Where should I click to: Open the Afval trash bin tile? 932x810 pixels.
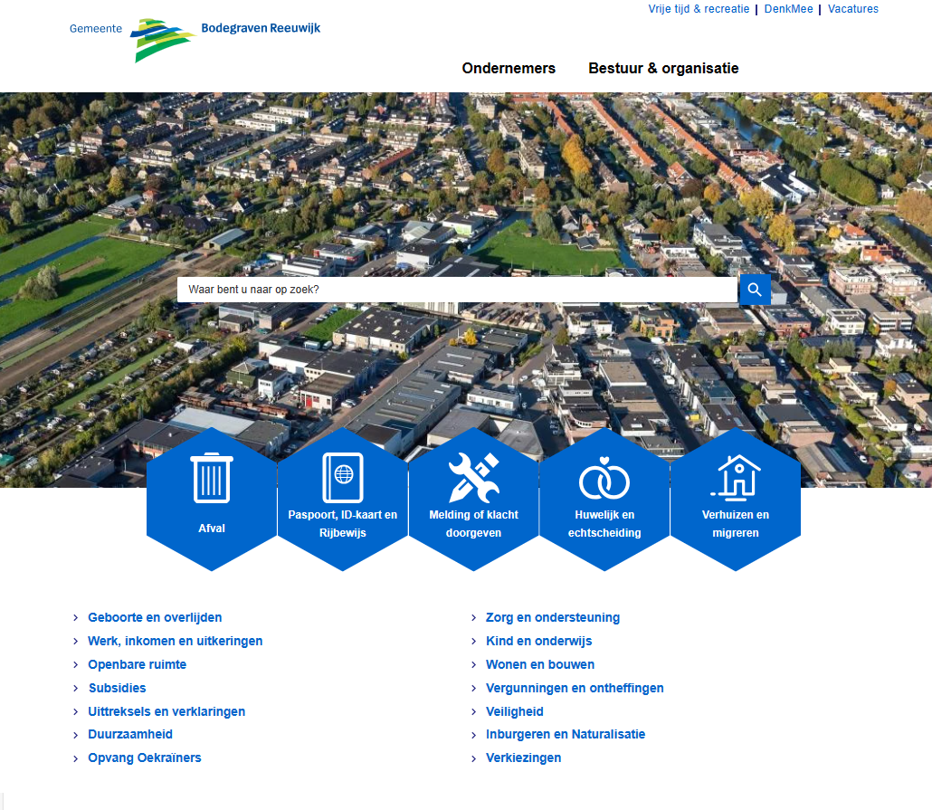212,499
